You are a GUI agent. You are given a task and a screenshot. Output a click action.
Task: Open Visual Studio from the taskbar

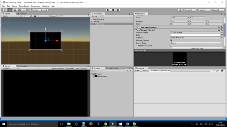(x=120, y=124)
